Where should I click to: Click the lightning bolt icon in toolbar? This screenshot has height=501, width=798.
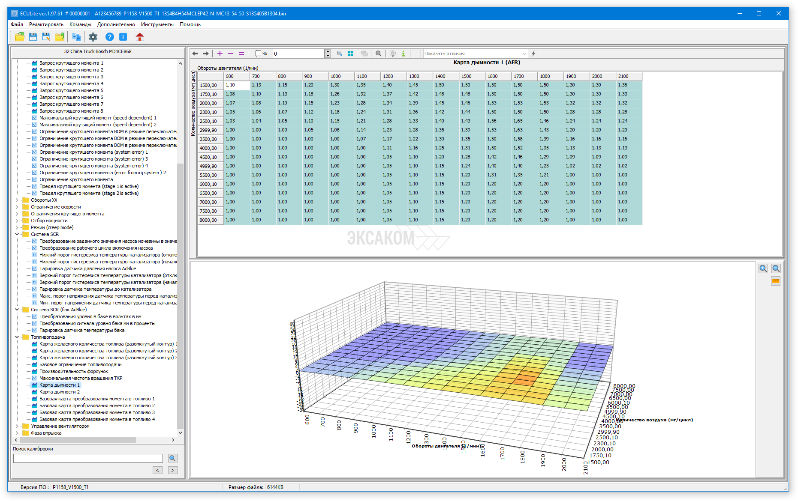coord(533,54)
